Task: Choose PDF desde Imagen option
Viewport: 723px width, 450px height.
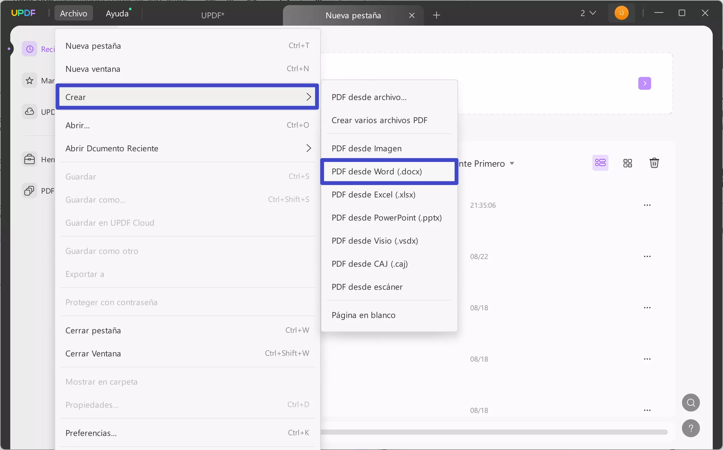Action: click(x=389, y=148)
